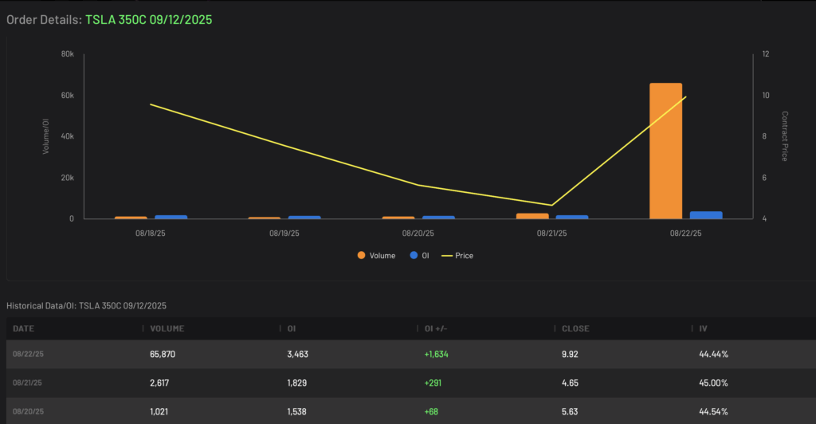Sort table by the CLOSE column header
816x424 pixels.
pos(575,328)
